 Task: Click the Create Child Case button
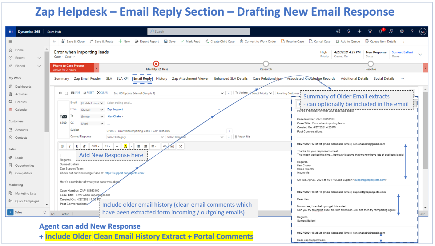point(220,41)
